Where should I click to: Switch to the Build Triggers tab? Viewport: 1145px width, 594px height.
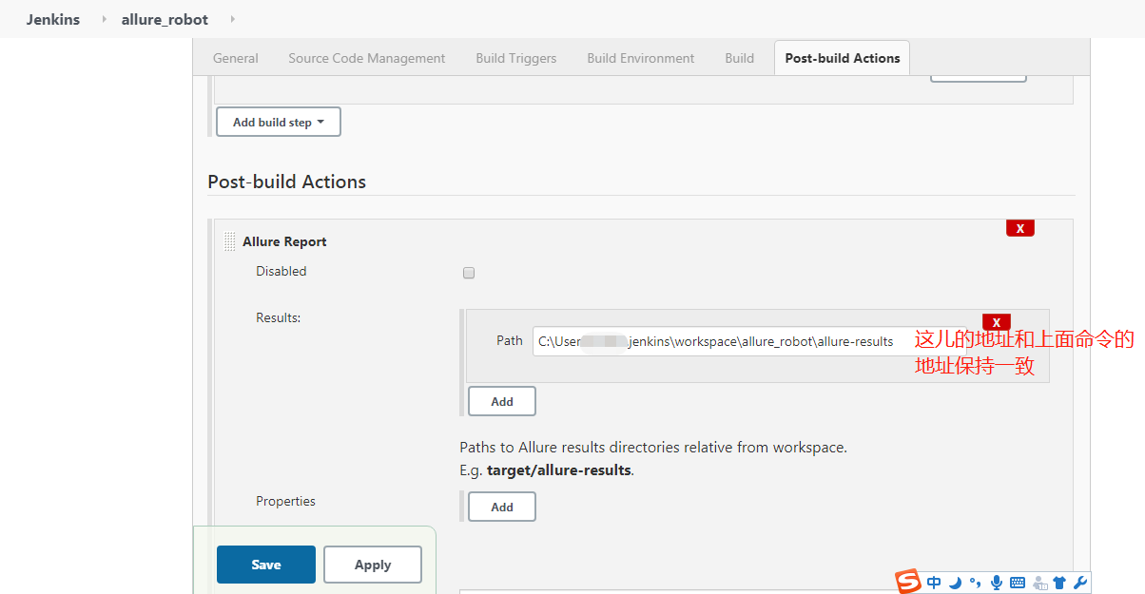point(515,58)
